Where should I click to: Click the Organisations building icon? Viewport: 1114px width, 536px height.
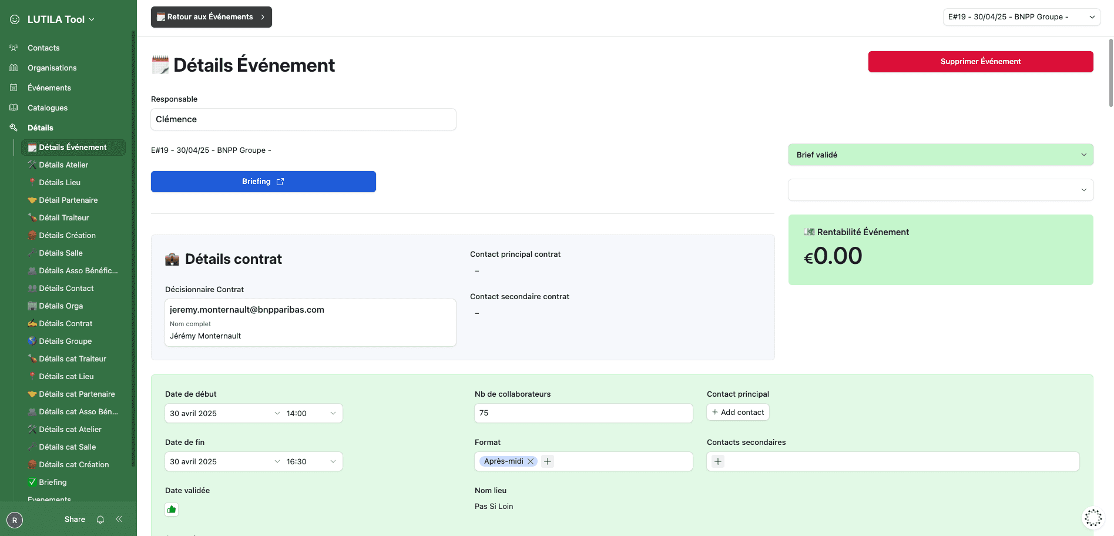(14, 68)
